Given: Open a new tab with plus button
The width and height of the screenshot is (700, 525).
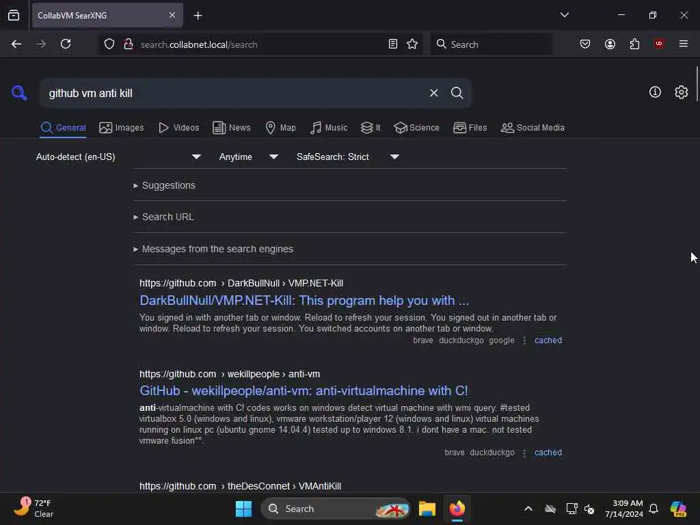Looking at the screenshot, I should (198, 16).
